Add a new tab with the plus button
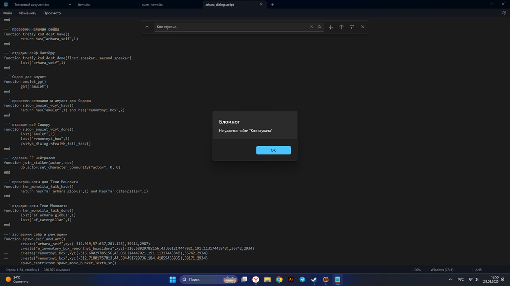 point(272,4)
